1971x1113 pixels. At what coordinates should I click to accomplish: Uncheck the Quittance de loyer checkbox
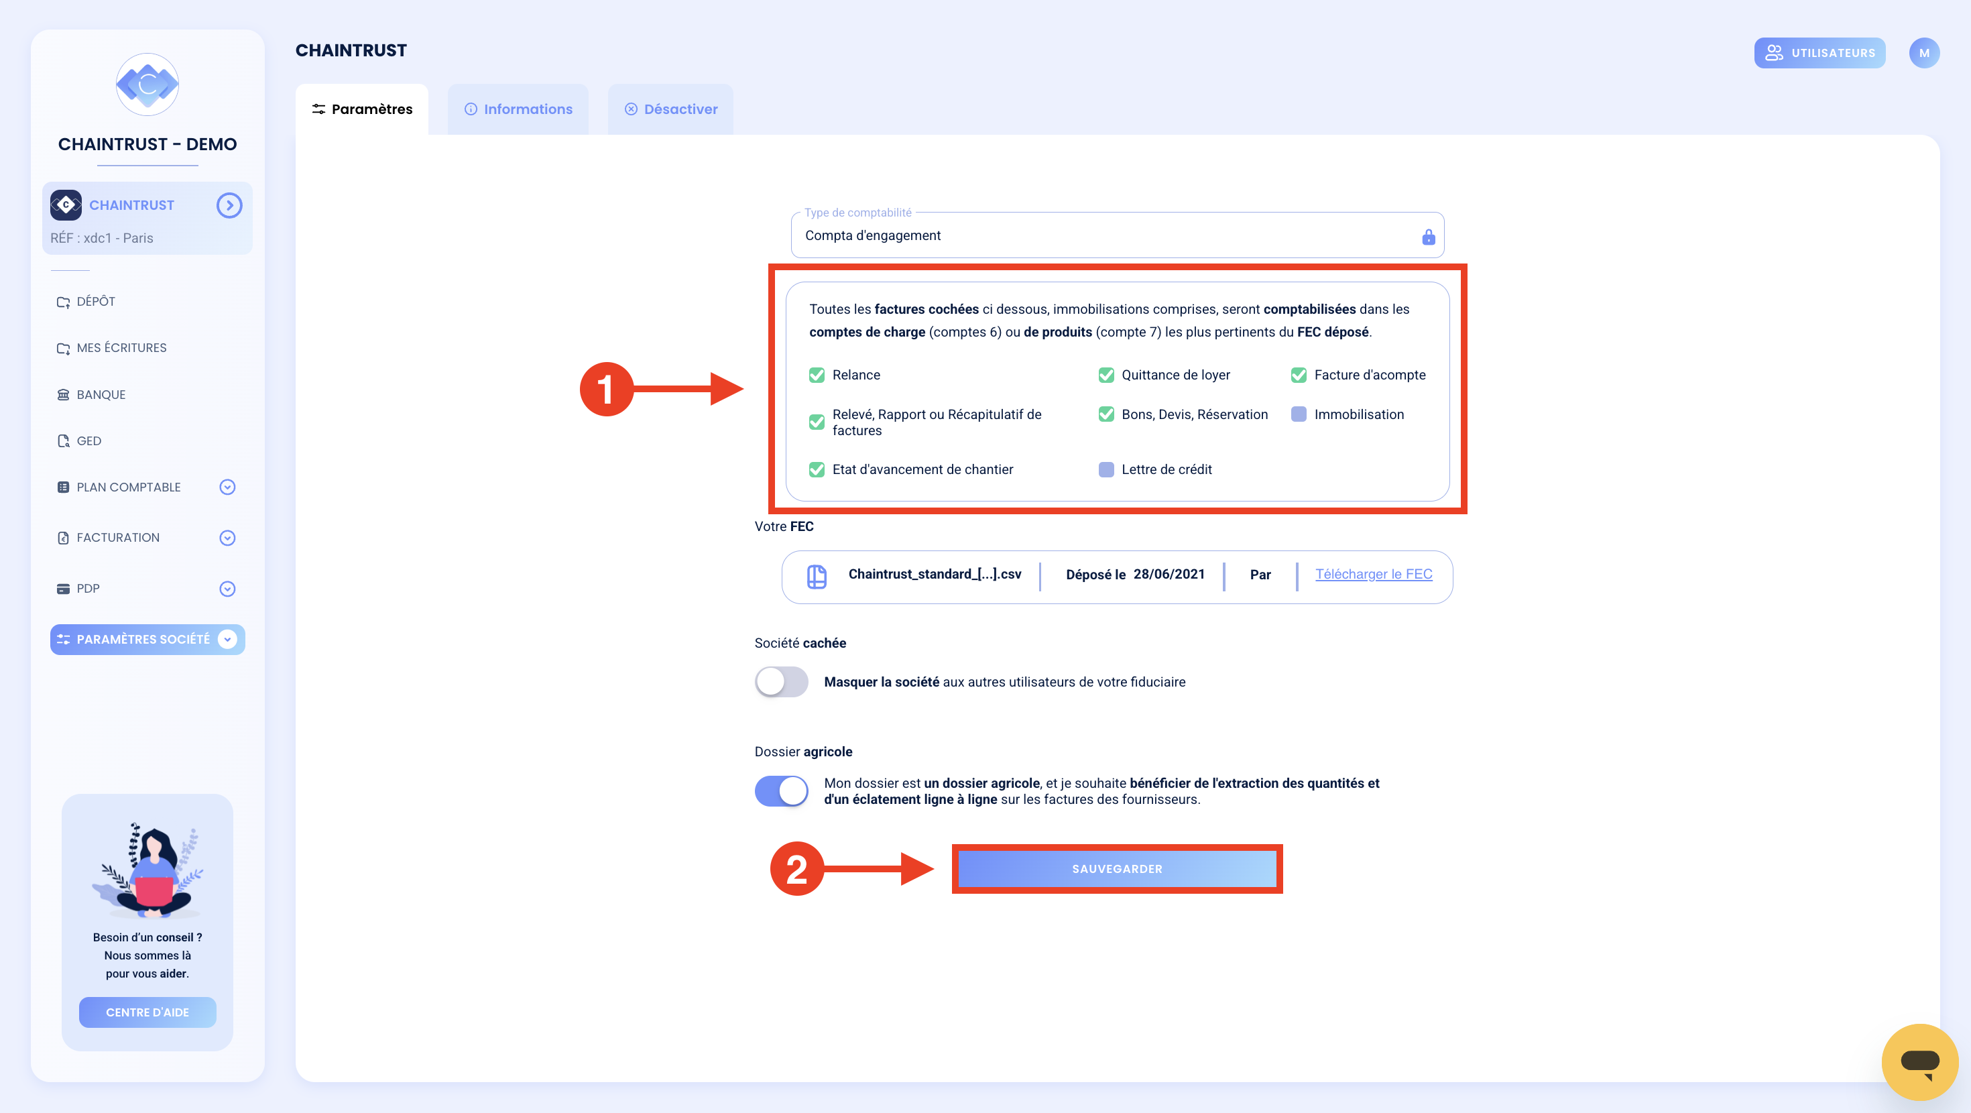1106,375
